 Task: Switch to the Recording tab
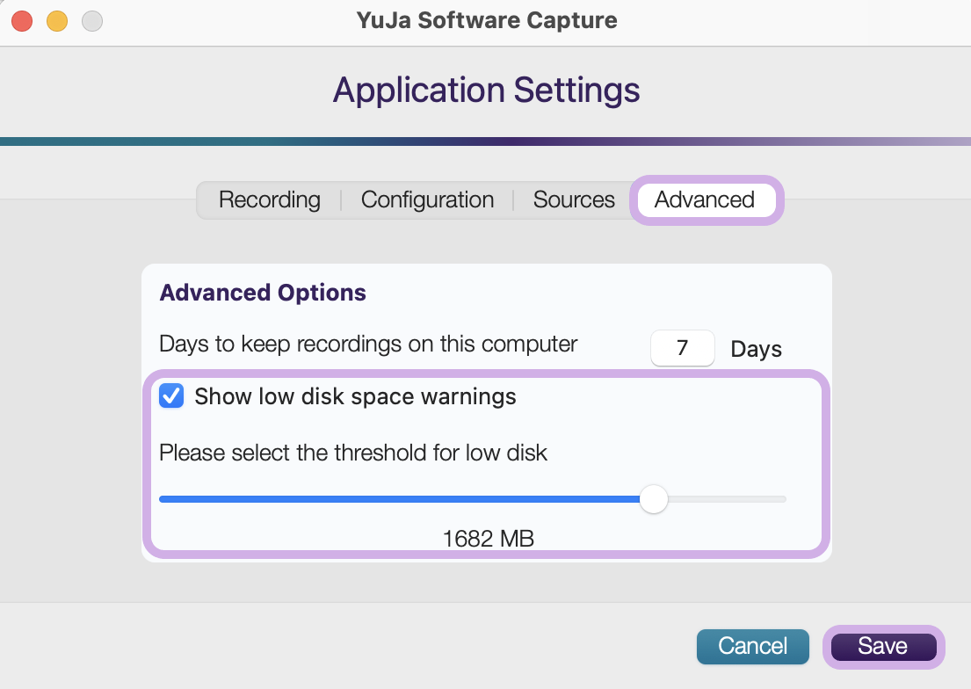tap(270, 200)
